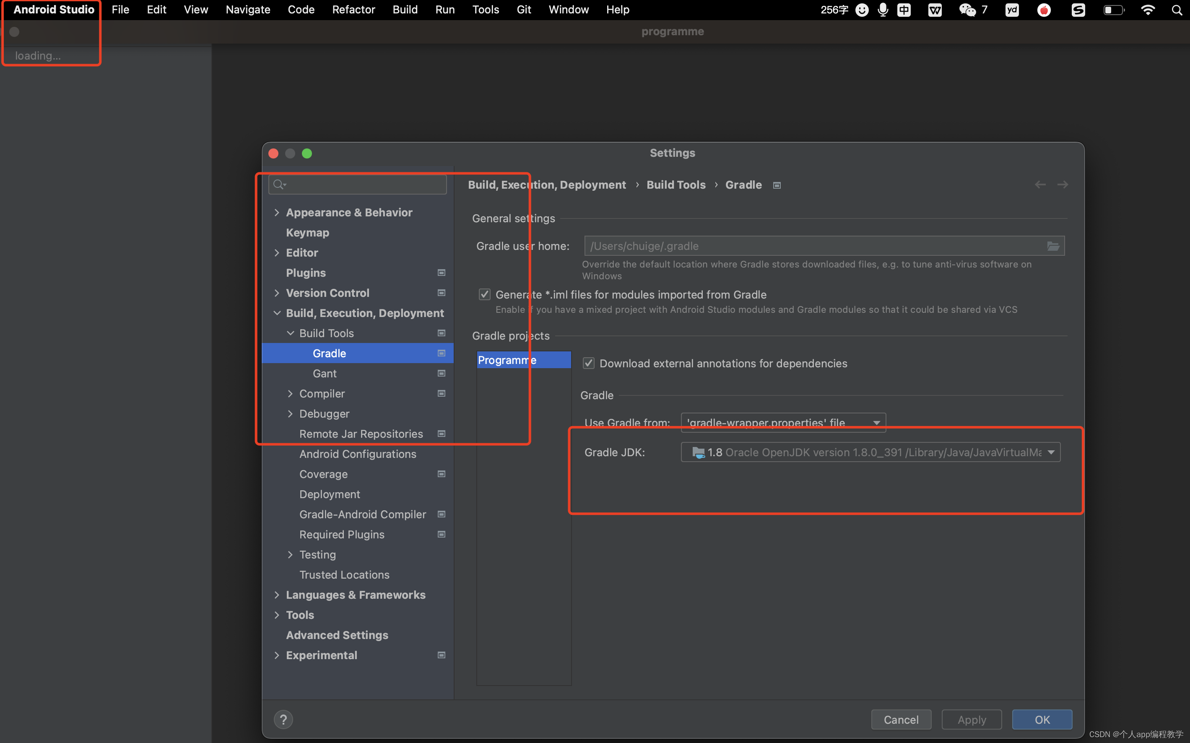
Task: Expand the Tools settings section
Action: tap(277, 615)
